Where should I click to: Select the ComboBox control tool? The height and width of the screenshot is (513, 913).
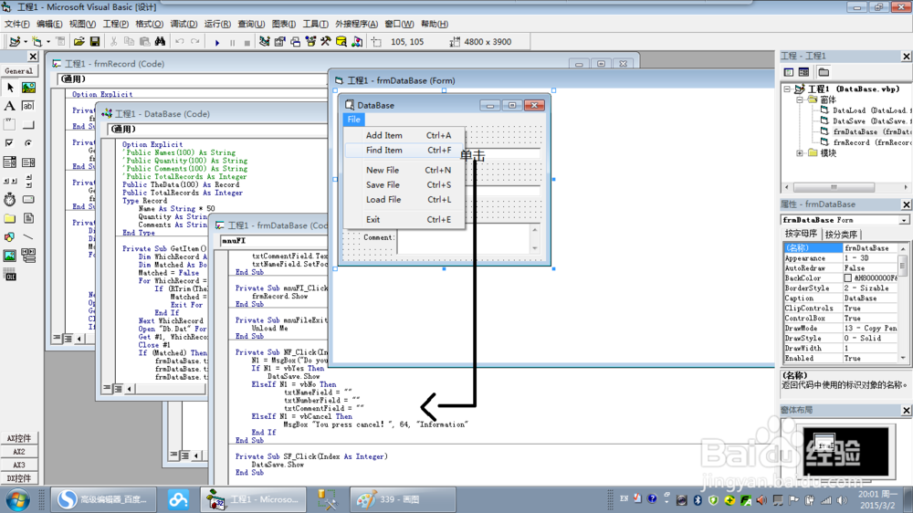click(10, 162)
